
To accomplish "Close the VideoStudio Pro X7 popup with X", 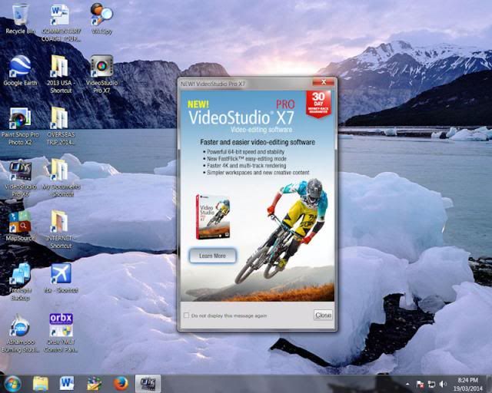I will tap(324, 82).
